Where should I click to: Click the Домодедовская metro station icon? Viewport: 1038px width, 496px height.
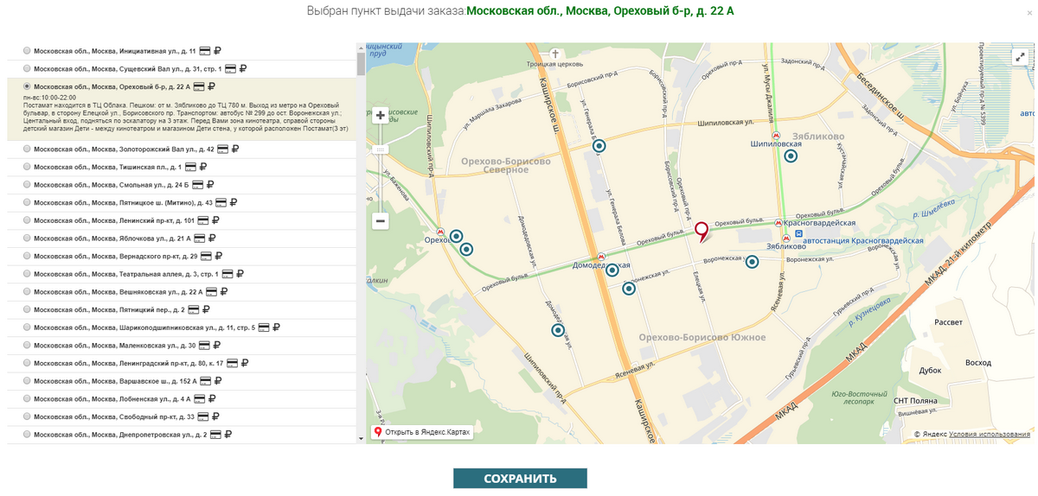pyautogui.click(x=601, y=257)
